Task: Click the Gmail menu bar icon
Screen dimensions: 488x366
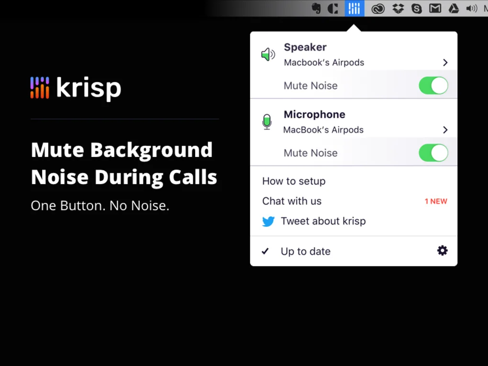Action: [x=435, y=8]
